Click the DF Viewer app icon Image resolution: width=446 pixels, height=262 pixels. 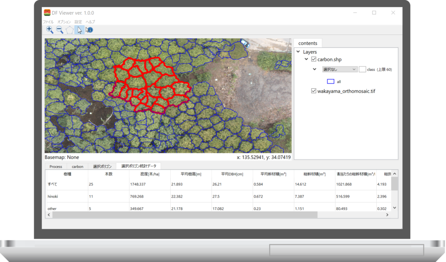(x=47, y=13)
